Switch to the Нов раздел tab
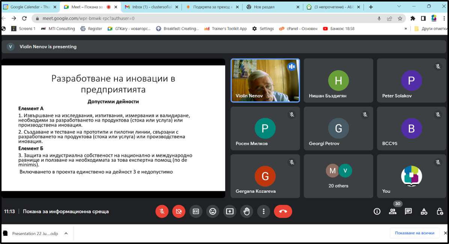 click(272, 7)
